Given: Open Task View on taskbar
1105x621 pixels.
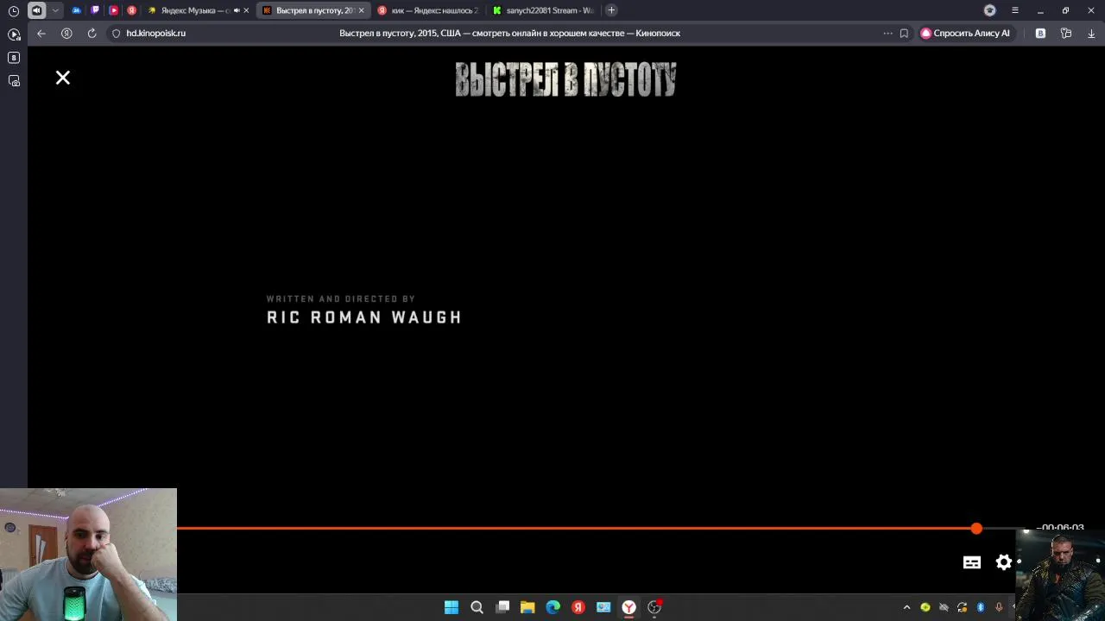Looking at the screenshot, I should point(502,607).
